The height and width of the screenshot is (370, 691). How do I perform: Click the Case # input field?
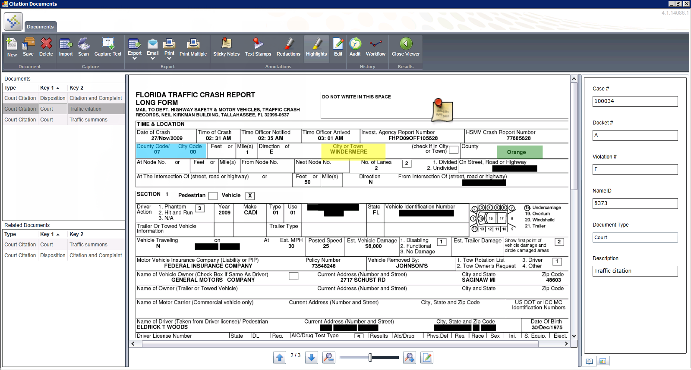[635, 101]
